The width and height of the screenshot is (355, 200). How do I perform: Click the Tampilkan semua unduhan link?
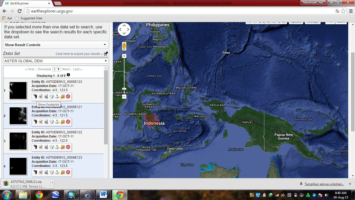click(x=324, y=184)
